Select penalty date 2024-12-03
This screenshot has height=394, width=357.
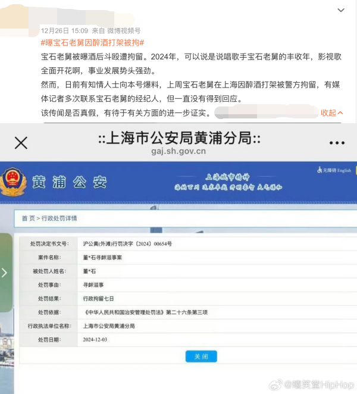click(95, 340)
